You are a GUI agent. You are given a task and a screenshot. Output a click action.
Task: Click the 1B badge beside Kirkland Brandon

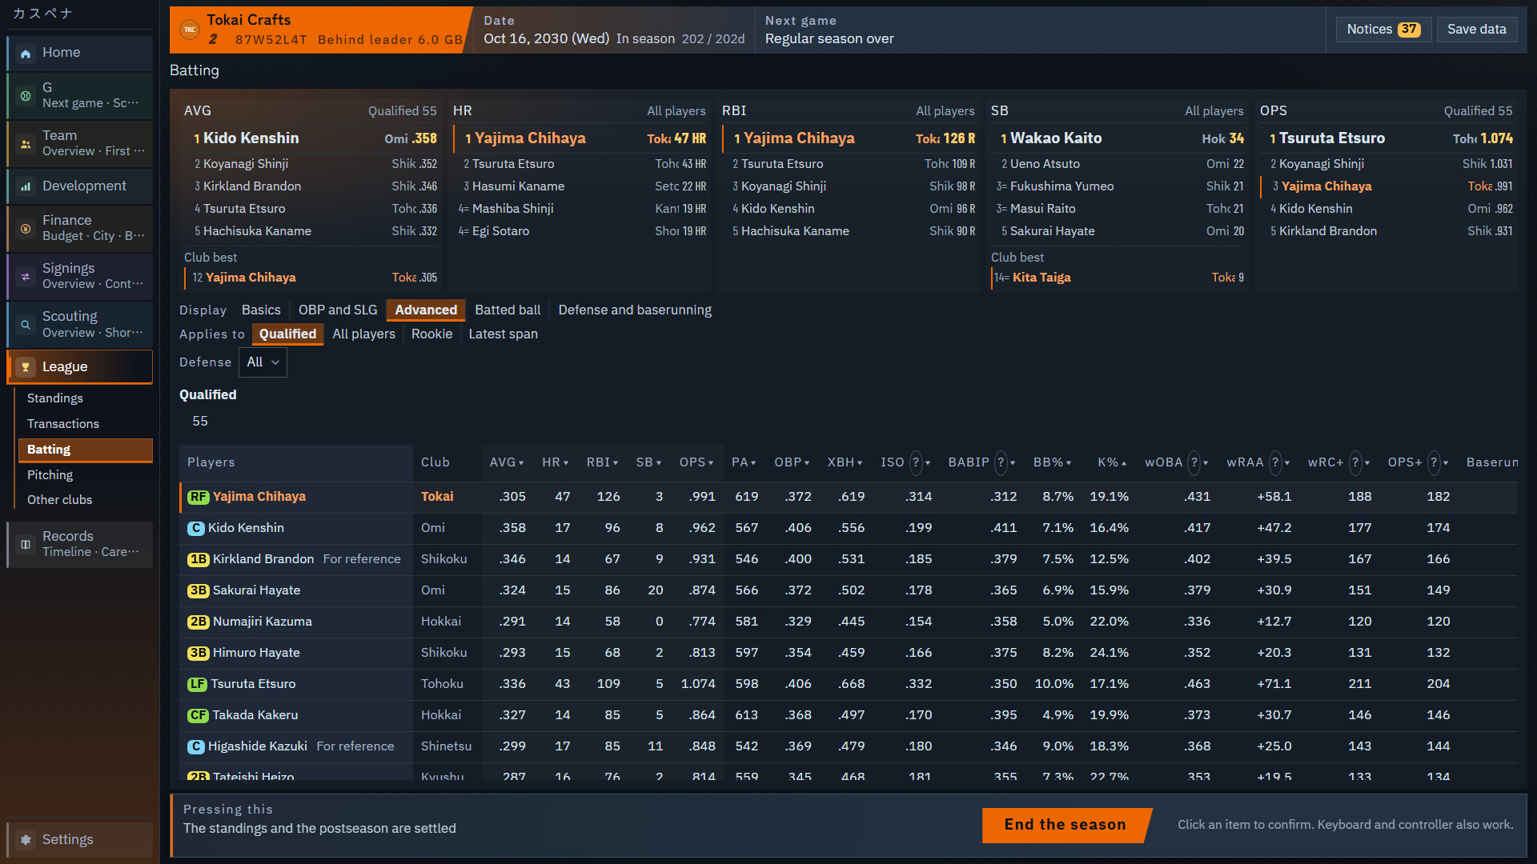point(198,559)
